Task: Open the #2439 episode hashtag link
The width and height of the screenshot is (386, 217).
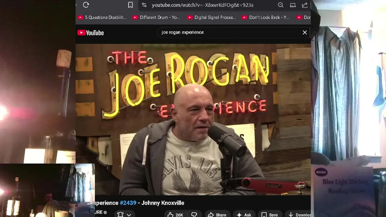Action: click(128, 203)
